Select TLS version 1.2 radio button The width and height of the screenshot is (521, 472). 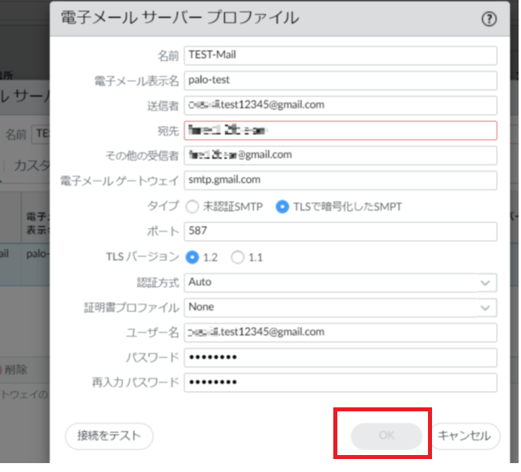pos(192,258)
